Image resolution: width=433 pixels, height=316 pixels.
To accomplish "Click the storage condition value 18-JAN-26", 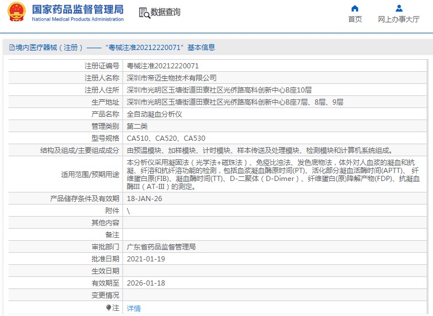I will coord(144,199).
